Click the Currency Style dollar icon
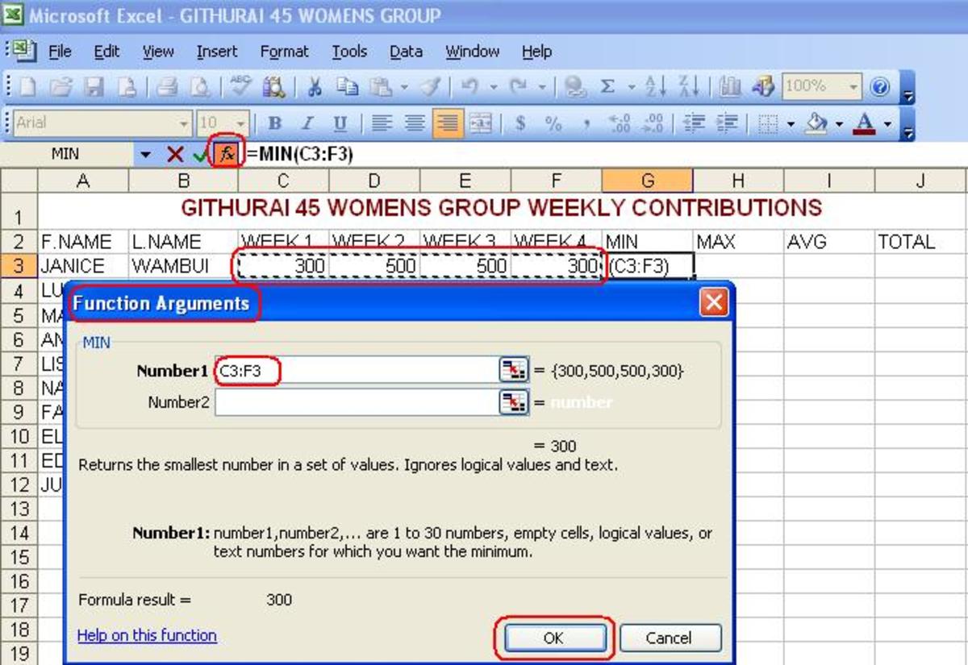This screenshot has width=968, height=665. [x=520, y=123]
